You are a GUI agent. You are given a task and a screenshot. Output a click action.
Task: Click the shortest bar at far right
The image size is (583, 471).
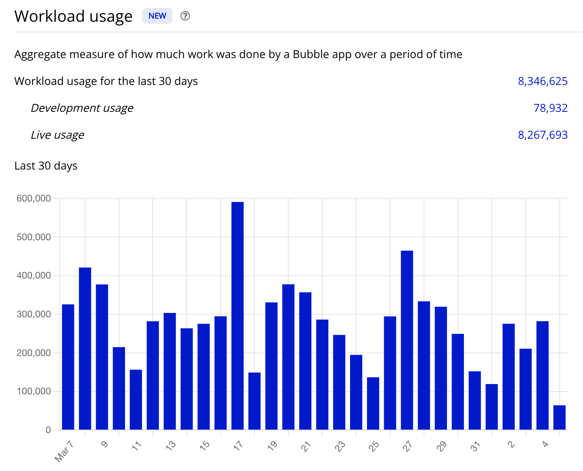(x=559, y=417)
